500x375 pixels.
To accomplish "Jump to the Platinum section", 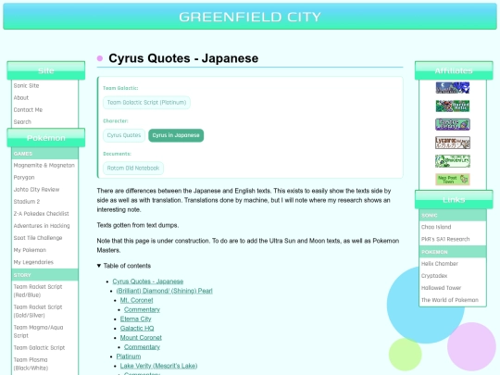I will pos(129,356).
